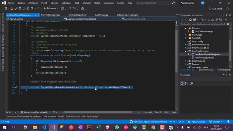Open the master branch dropdown in status bar

(216, 122)
